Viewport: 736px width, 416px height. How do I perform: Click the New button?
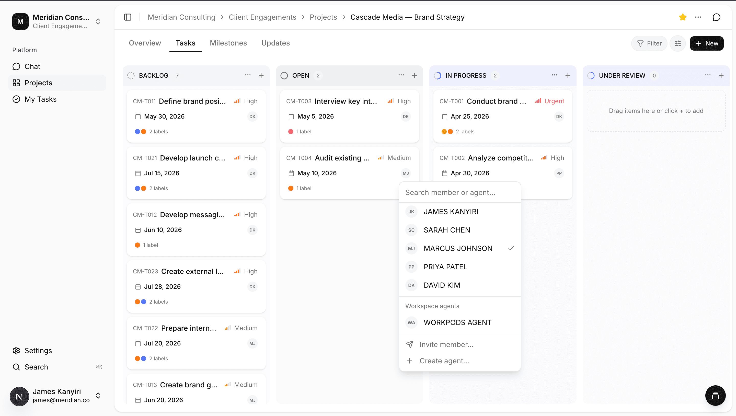pyautogui.click(x=706, y=43)
